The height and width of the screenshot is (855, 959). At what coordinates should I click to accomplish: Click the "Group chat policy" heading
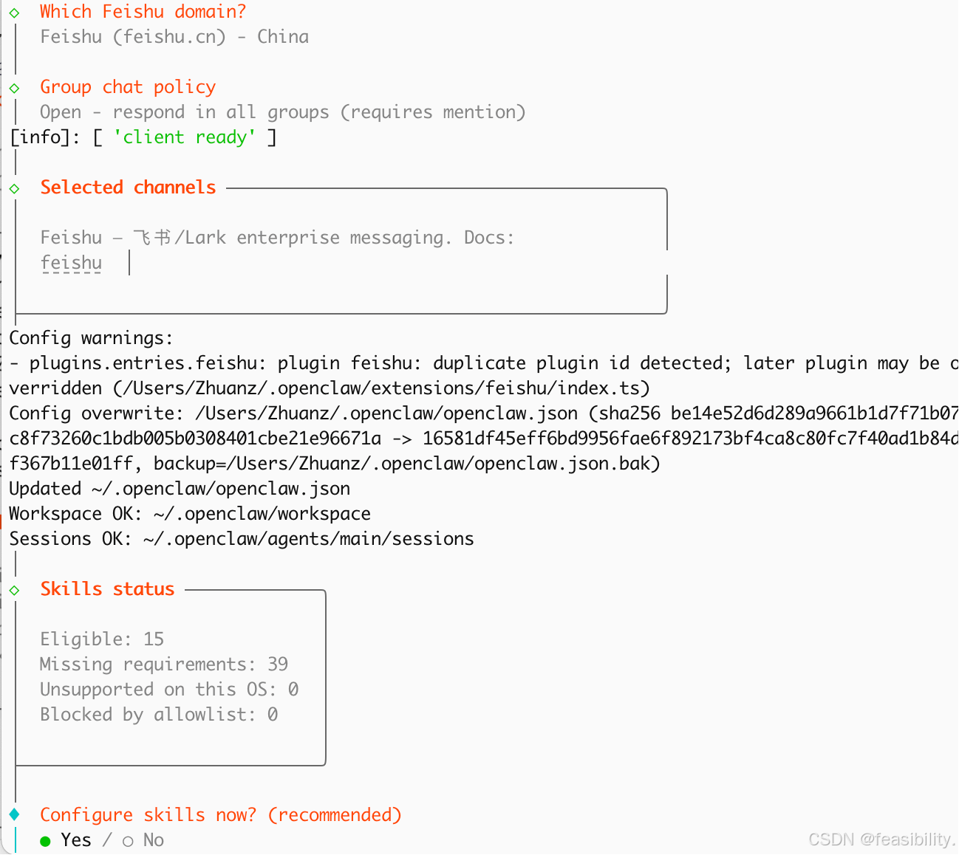[x=128, y=87]
